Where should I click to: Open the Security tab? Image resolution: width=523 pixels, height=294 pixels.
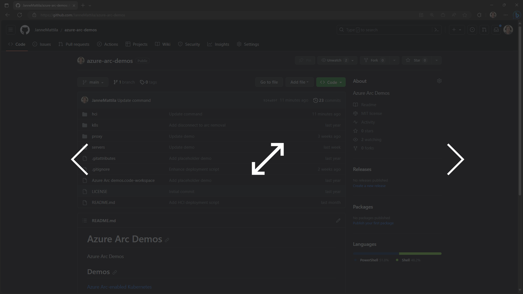189,44
